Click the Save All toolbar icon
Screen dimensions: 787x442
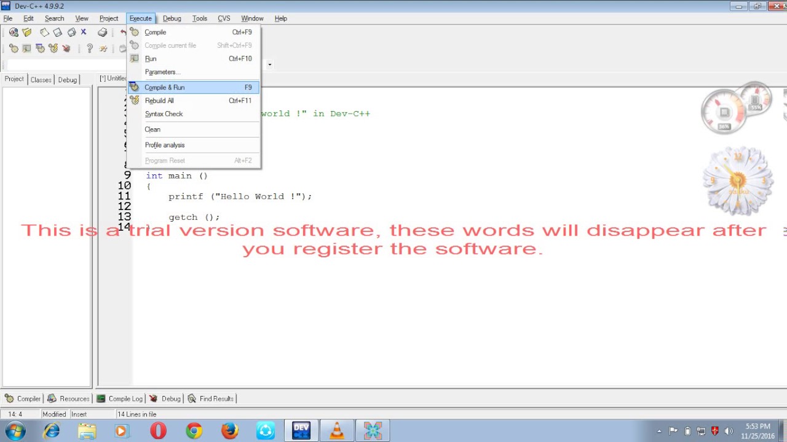71,32
